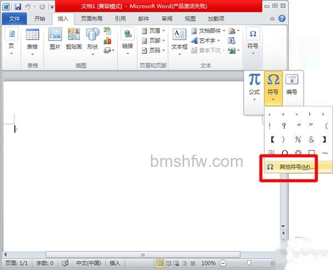This screenshot has height=270, width=333.
Task: Insert the exclamation mark symbol
Action: tap(270, 126)
